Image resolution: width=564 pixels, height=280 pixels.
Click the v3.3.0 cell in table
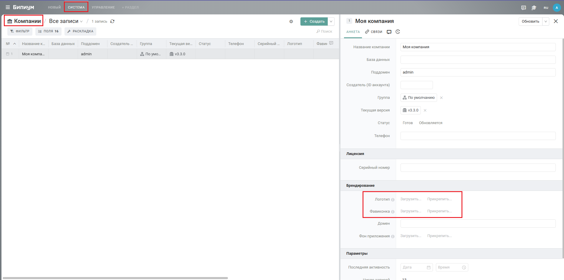coord(181,54)
